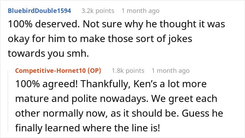Image resolution: width=245 pixels, height=138 pixels.
Task: Click the 1.8k points score
Action: click(128, 71)
